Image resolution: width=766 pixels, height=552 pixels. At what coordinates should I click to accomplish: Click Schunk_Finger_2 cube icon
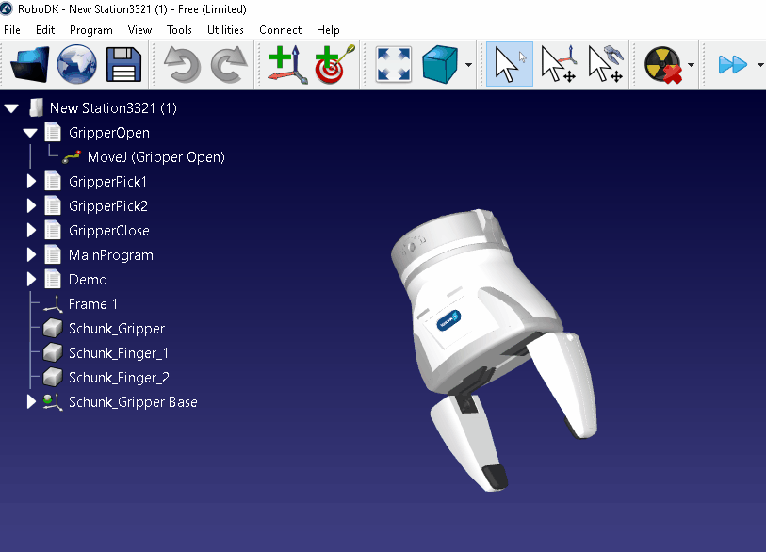coord(52,377)
